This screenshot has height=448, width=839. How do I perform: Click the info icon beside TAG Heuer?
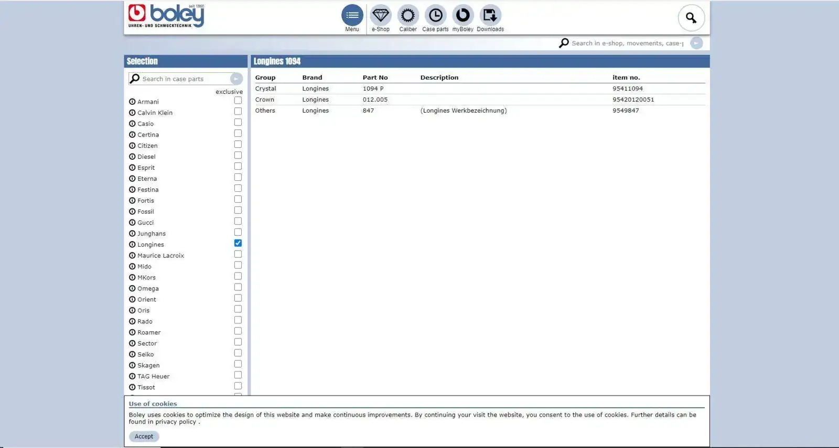click(132, 377)
